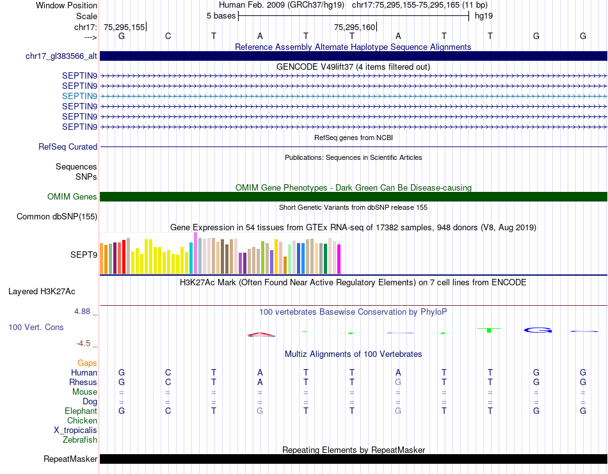Click the dark blue alternate haplotype alignment bar

353,56
